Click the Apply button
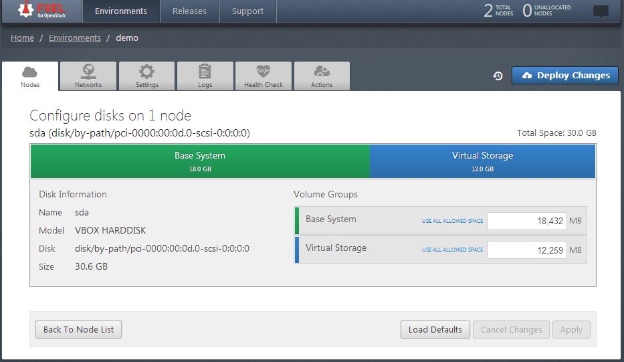The height and width of the screenshot is (362, 624). (x=571, y=330)
